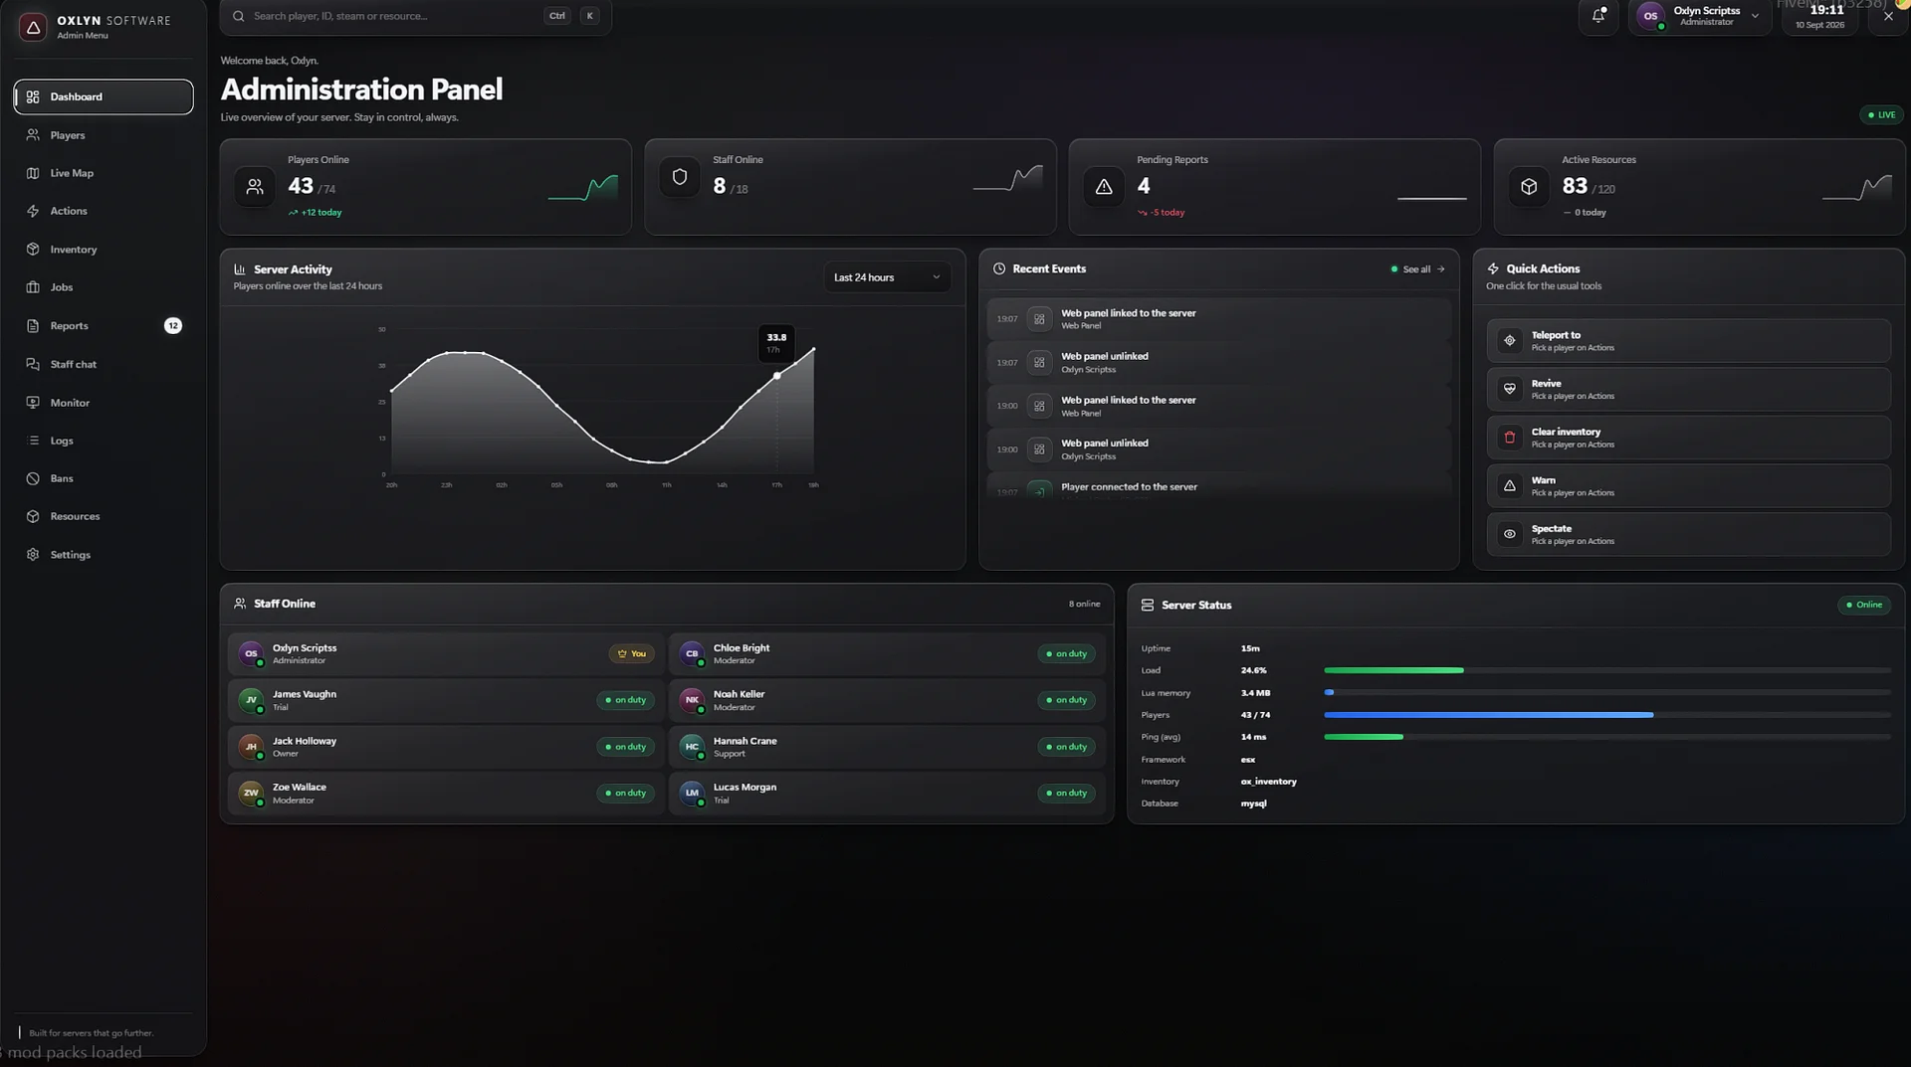
Task: Click the Players Online people icon
Action: (255, 186)
